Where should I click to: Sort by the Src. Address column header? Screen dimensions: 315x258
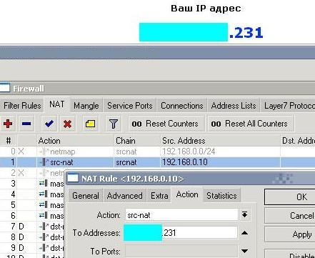pos(220,141)
